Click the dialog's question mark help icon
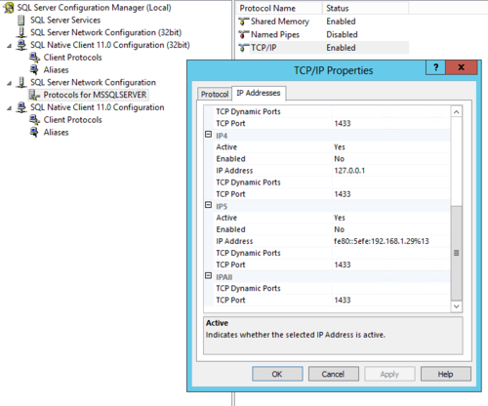 (x=435, y=67)
